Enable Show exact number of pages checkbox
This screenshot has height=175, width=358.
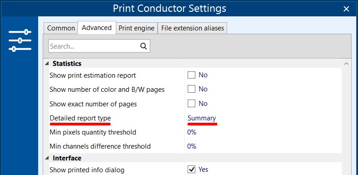tap(191, 104)
